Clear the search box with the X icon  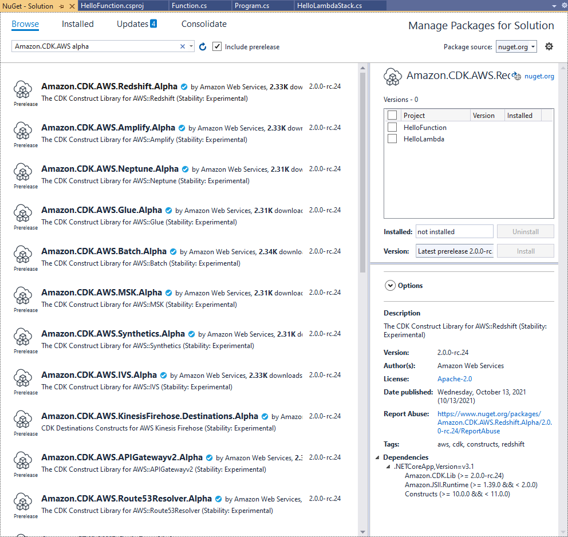[182, 46]
